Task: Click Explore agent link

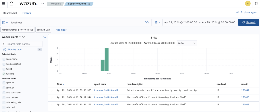Action: pos(247,12)
